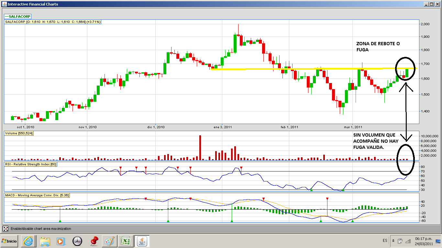
Task: Show hidden system tray icons arrow
Action: (x=393, y=241)
